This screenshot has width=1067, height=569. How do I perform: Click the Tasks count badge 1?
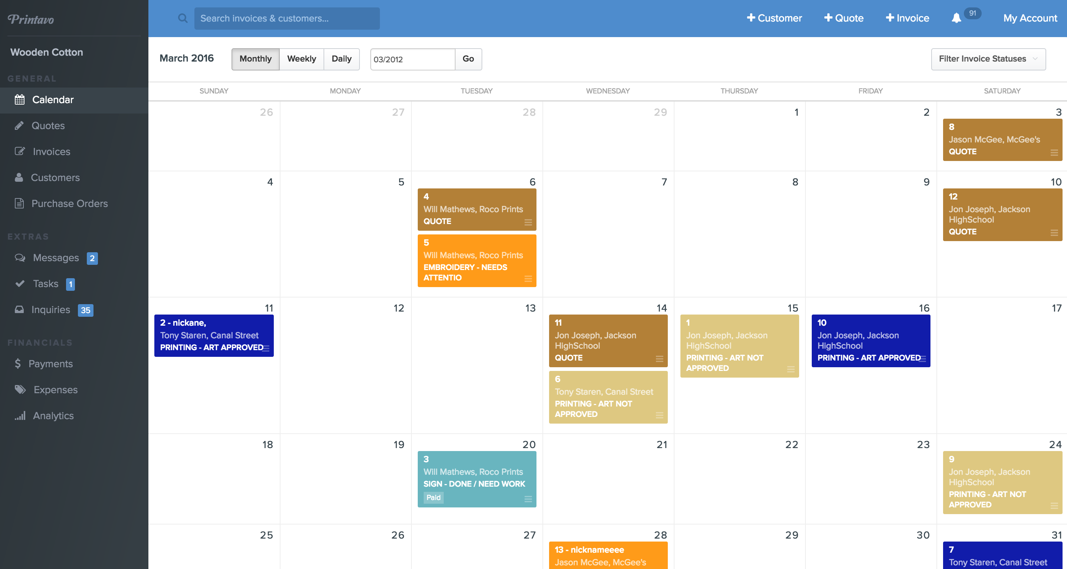tap(70, 284)
